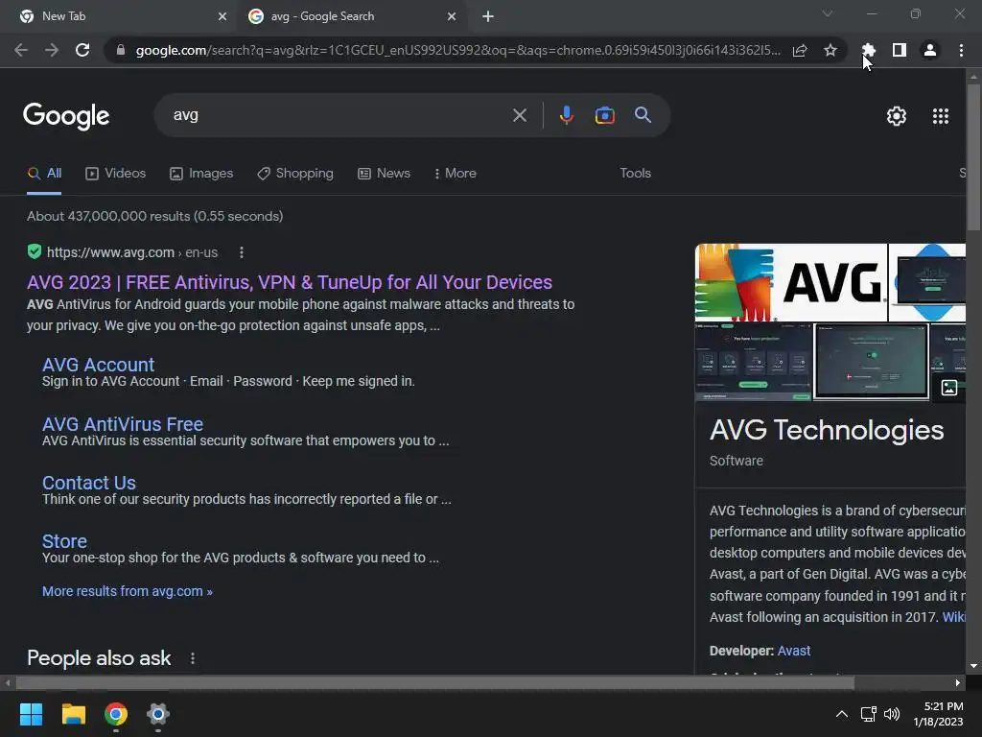
Task: Open Chrome from the taskbar
Action: pos(116,714)
